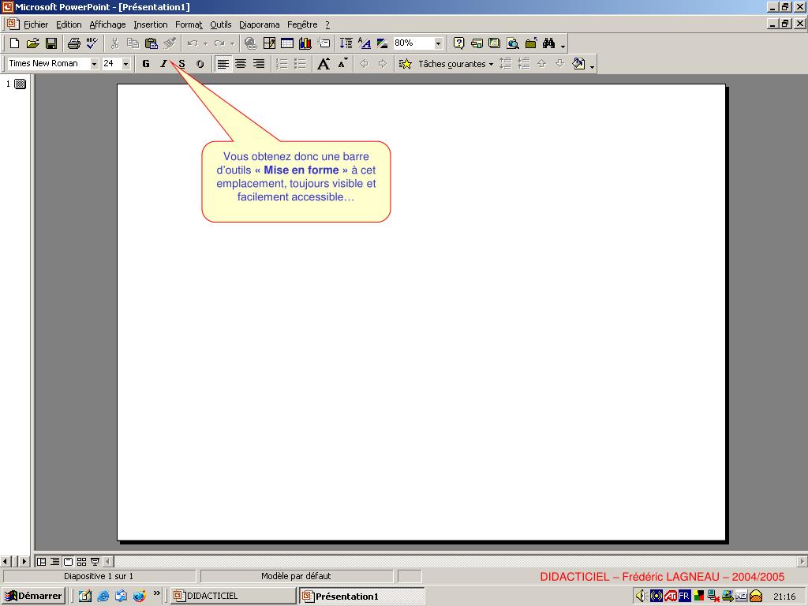Click the scissors Cut icon
Viewport: 808px width, 606px height.
coord(114,43)
